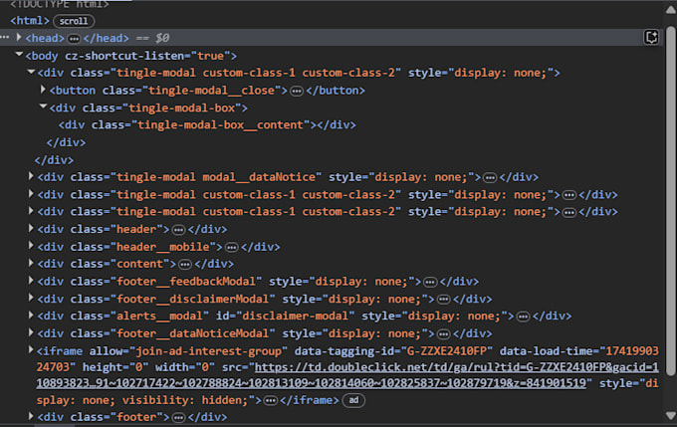Screen dimensions: 677x427
Task: Select the html tag line
Action: (30, 20)
